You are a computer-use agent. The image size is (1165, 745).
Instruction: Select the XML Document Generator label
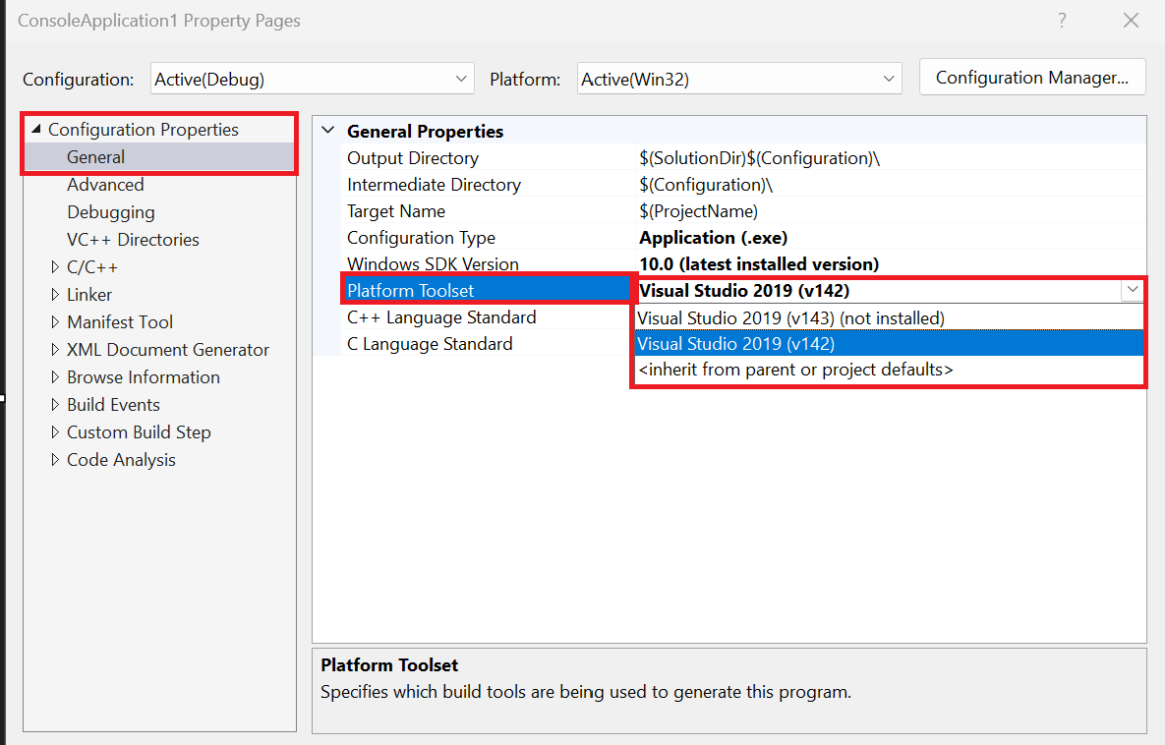coord(168,350)
